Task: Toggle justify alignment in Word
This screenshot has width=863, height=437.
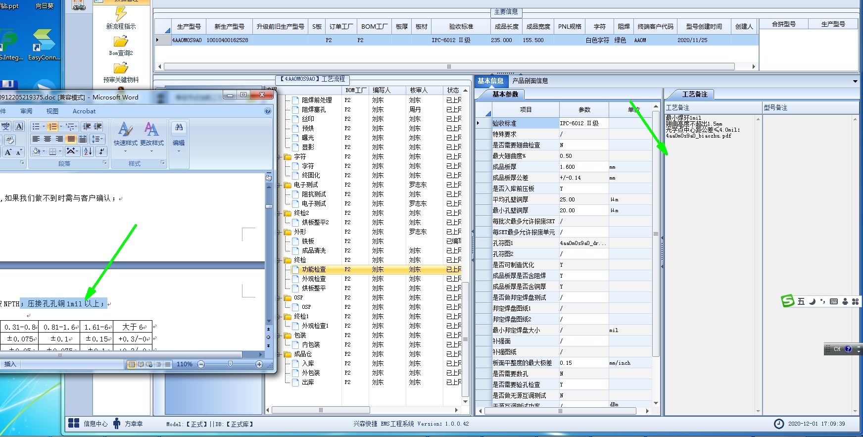Action: tap(71, 139)
